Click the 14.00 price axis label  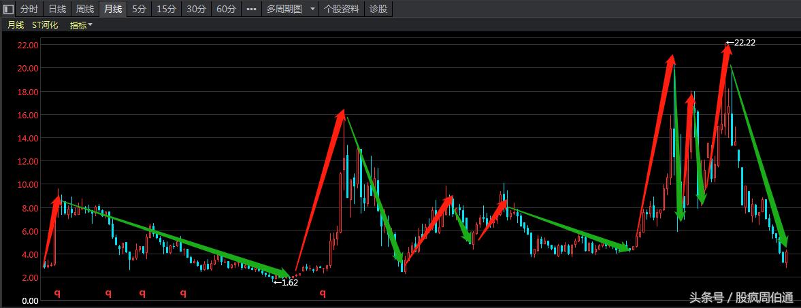tap(28, 138)
